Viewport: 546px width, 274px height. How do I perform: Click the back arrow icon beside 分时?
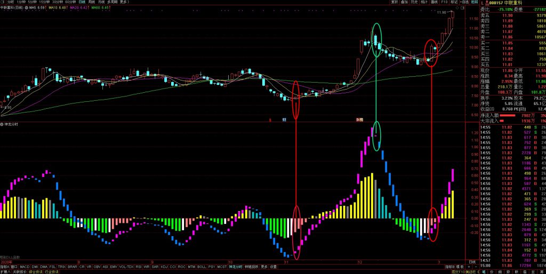point(3,2)
